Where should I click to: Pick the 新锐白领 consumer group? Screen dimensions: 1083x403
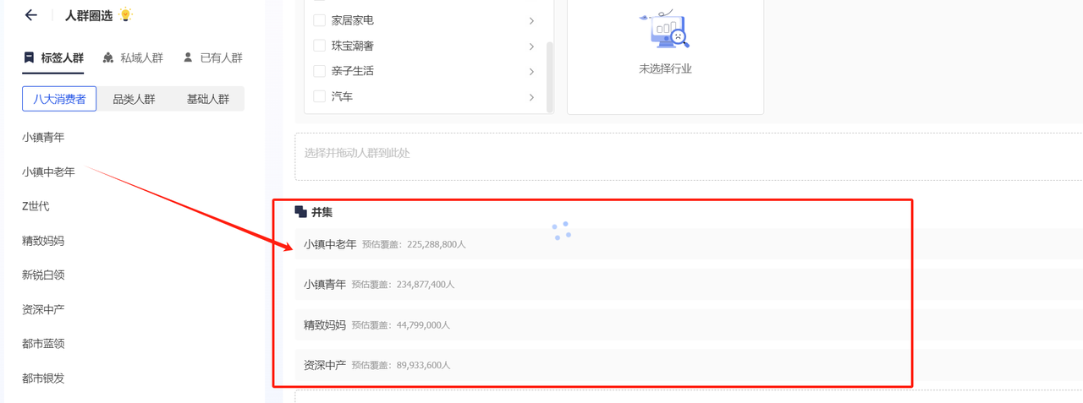click(x=43, y=275)
